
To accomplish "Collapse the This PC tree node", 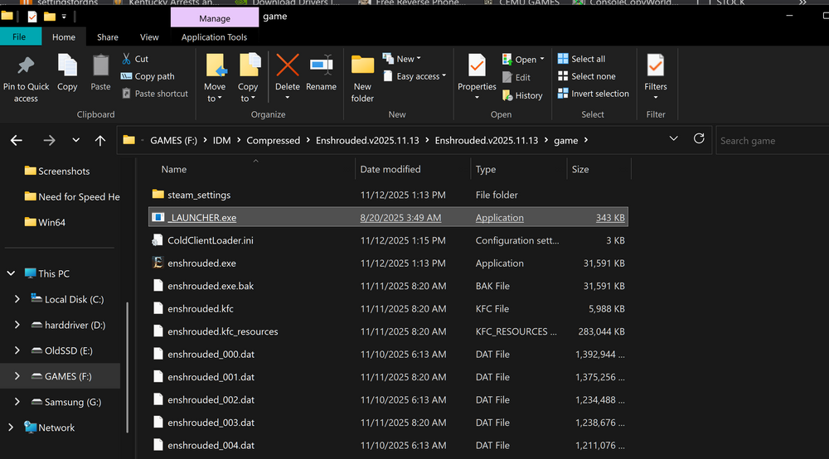I will click(x=11, y=273).
